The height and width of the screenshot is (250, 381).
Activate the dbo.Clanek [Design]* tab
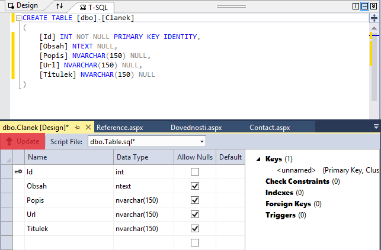[x=36, y=128]
